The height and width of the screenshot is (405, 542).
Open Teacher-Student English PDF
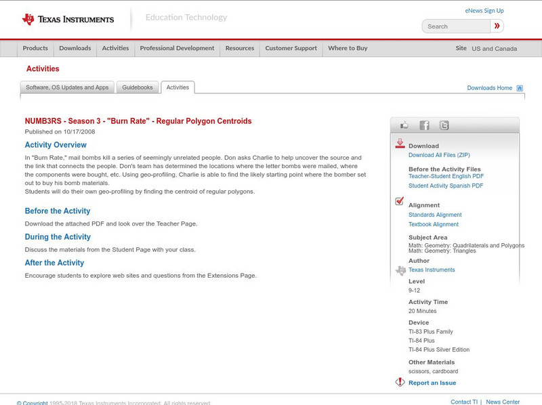(x=446, y=176)
